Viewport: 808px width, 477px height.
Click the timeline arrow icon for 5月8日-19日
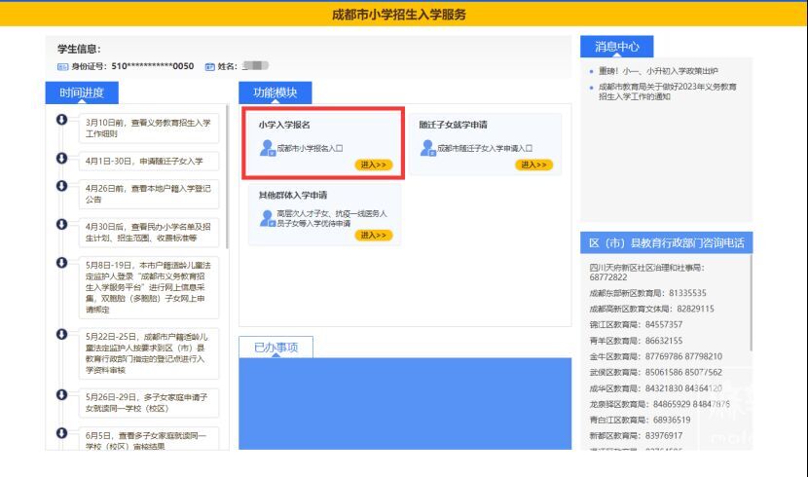click(x=62, y=264)
